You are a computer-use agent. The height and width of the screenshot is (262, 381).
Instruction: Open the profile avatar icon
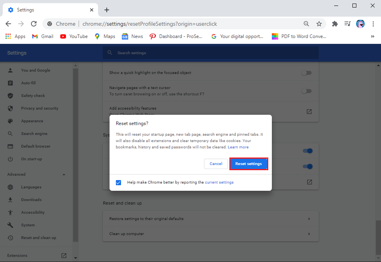[360, 24]
